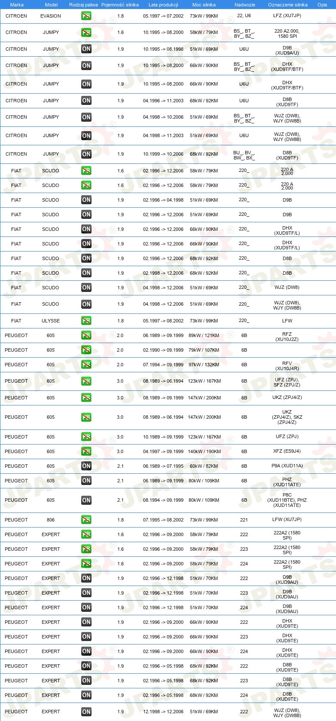Viewport: 336px width, 721px height.
Task: Click body code BU_, BV_, BW_, BX_
Action: point(244,155)
